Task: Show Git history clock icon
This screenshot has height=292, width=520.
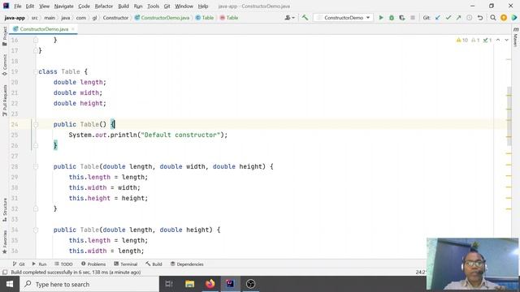Action: click(x=470, y=18)
